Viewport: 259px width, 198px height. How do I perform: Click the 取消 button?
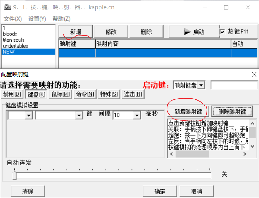(x=197, y=191)
